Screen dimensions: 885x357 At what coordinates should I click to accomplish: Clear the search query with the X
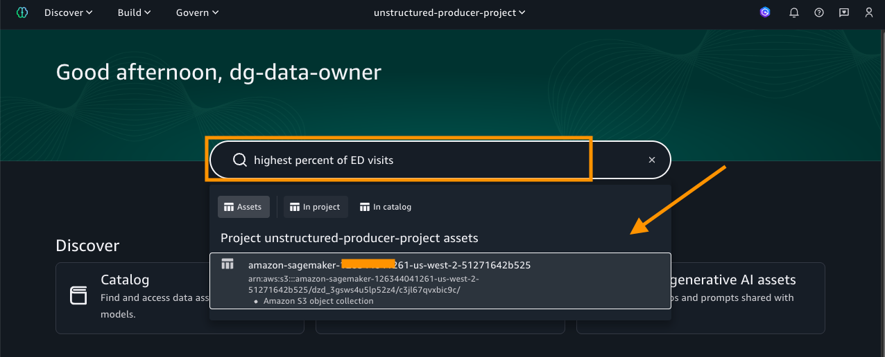coord(652,160)
